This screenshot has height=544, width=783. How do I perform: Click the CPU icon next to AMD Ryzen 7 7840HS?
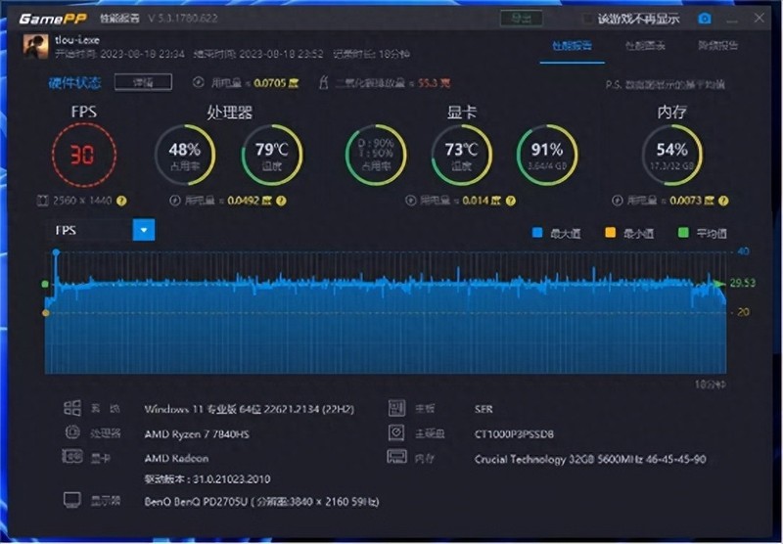pos(72,432)
